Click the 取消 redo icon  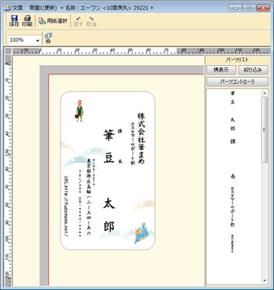click(x=91, y=21)
